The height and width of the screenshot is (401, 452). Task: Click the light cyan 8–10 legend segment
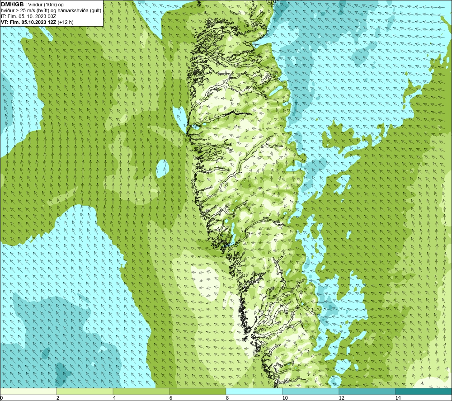tap(254, 391)
